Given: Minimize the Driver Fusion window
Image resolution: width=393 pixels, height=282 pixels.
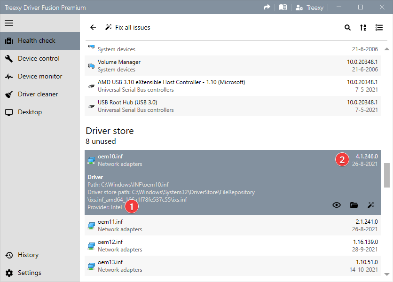Looking at the screenshot, I should [339, 7].
